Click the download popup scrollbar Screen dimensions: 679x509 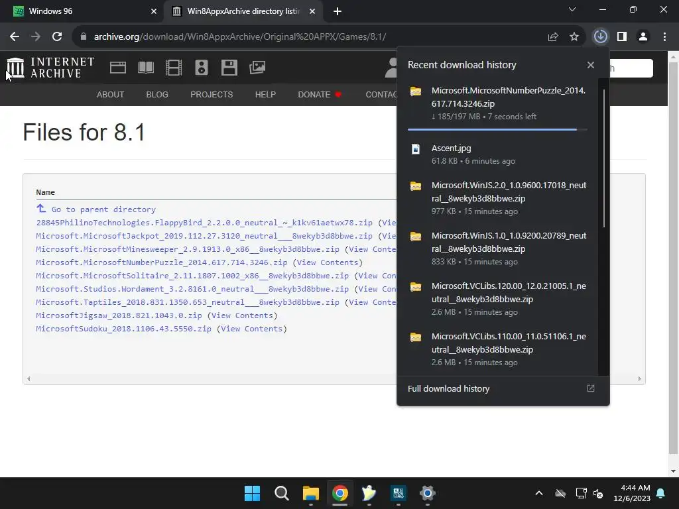pos(603,158)
